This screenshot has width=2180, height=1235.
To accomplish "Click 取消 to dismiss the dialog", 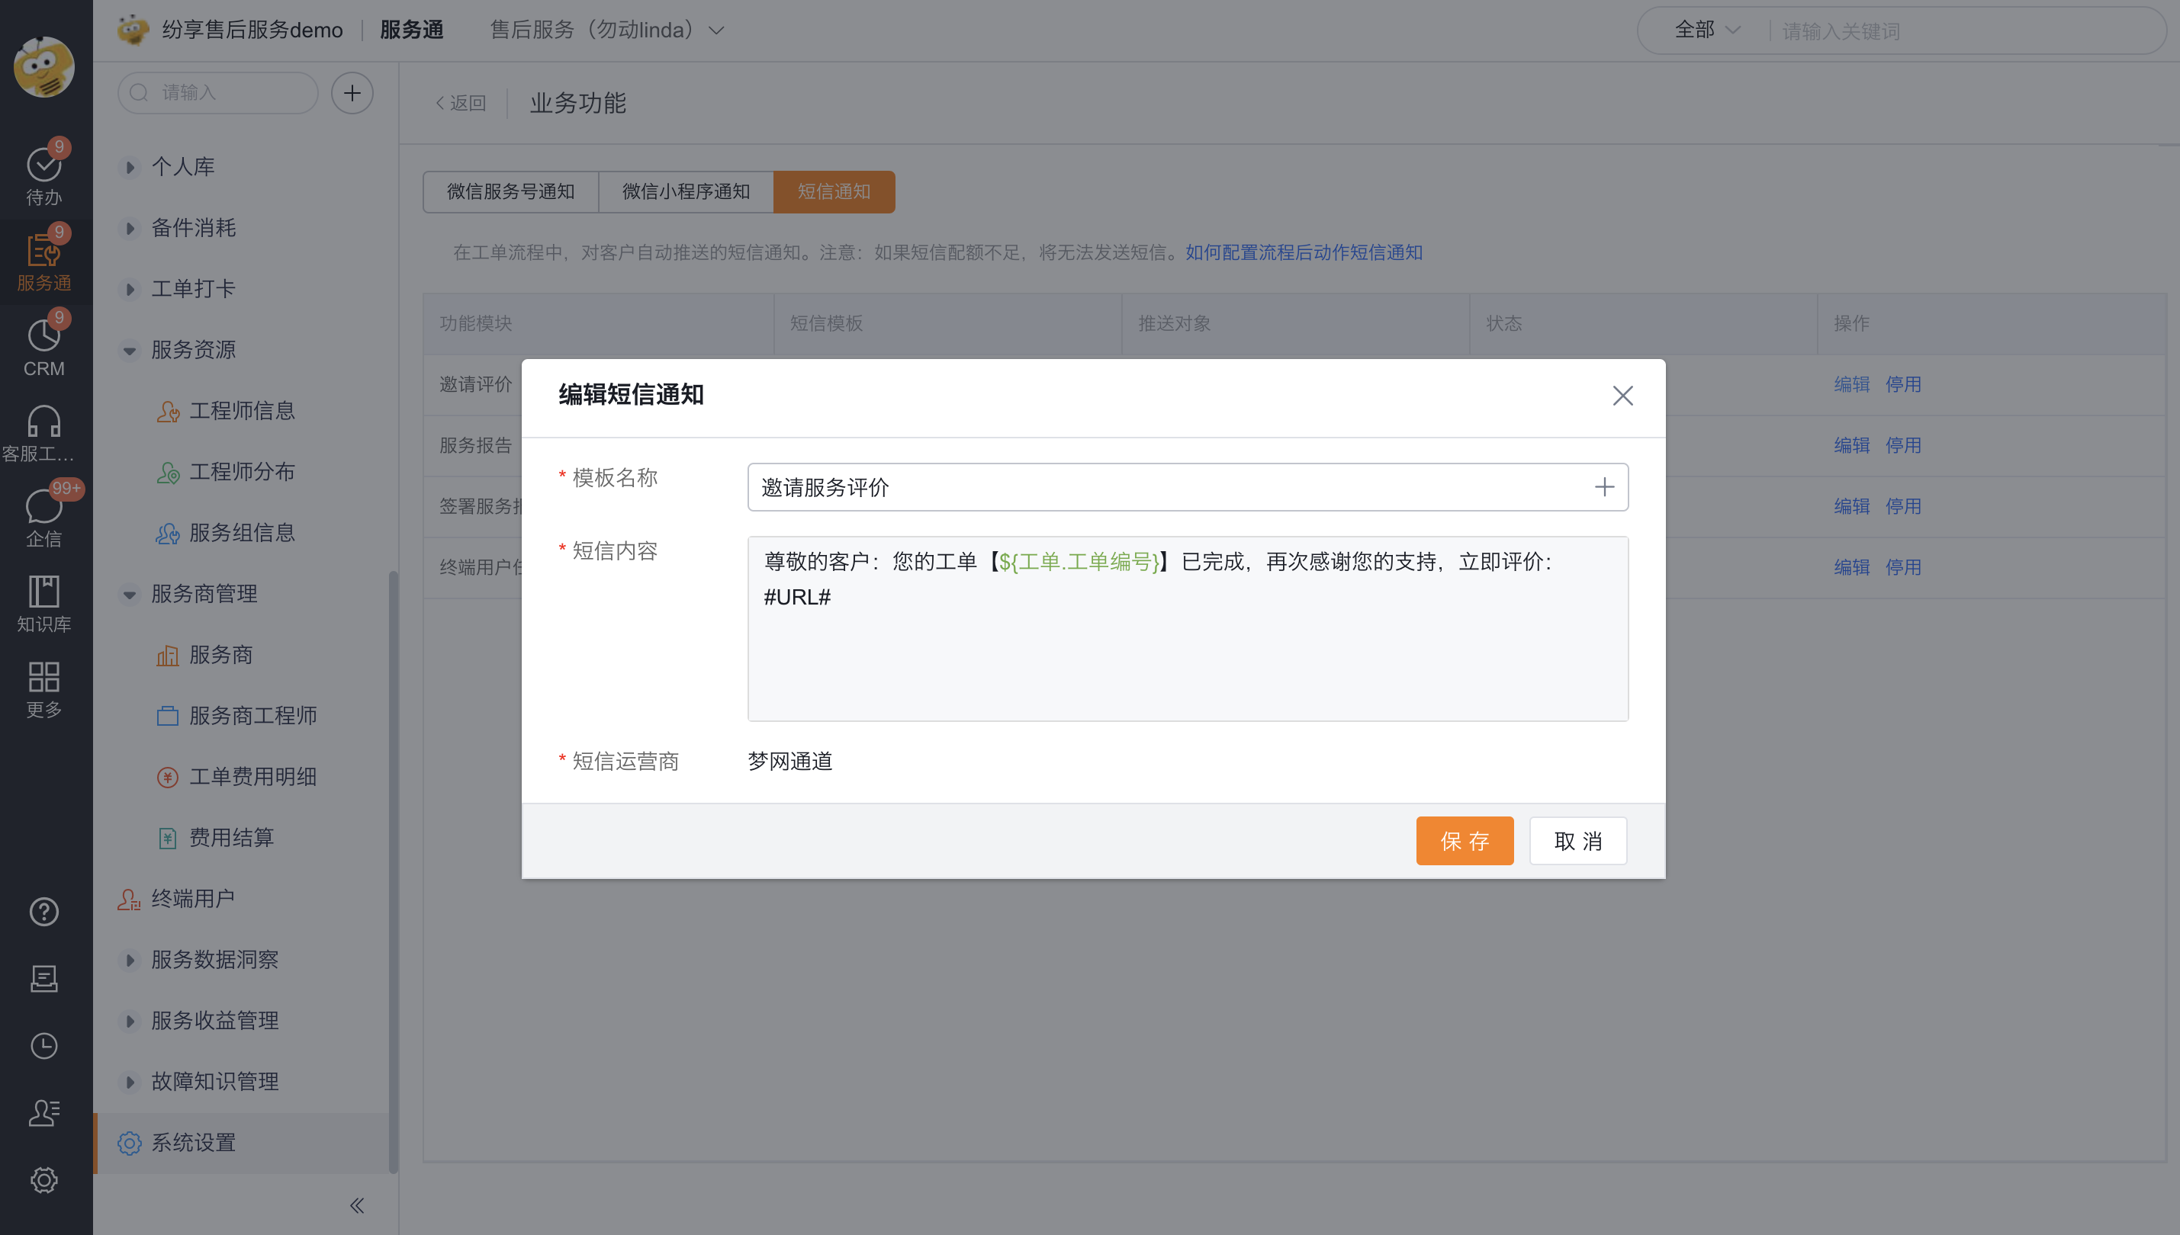I will coord(1580,840).
